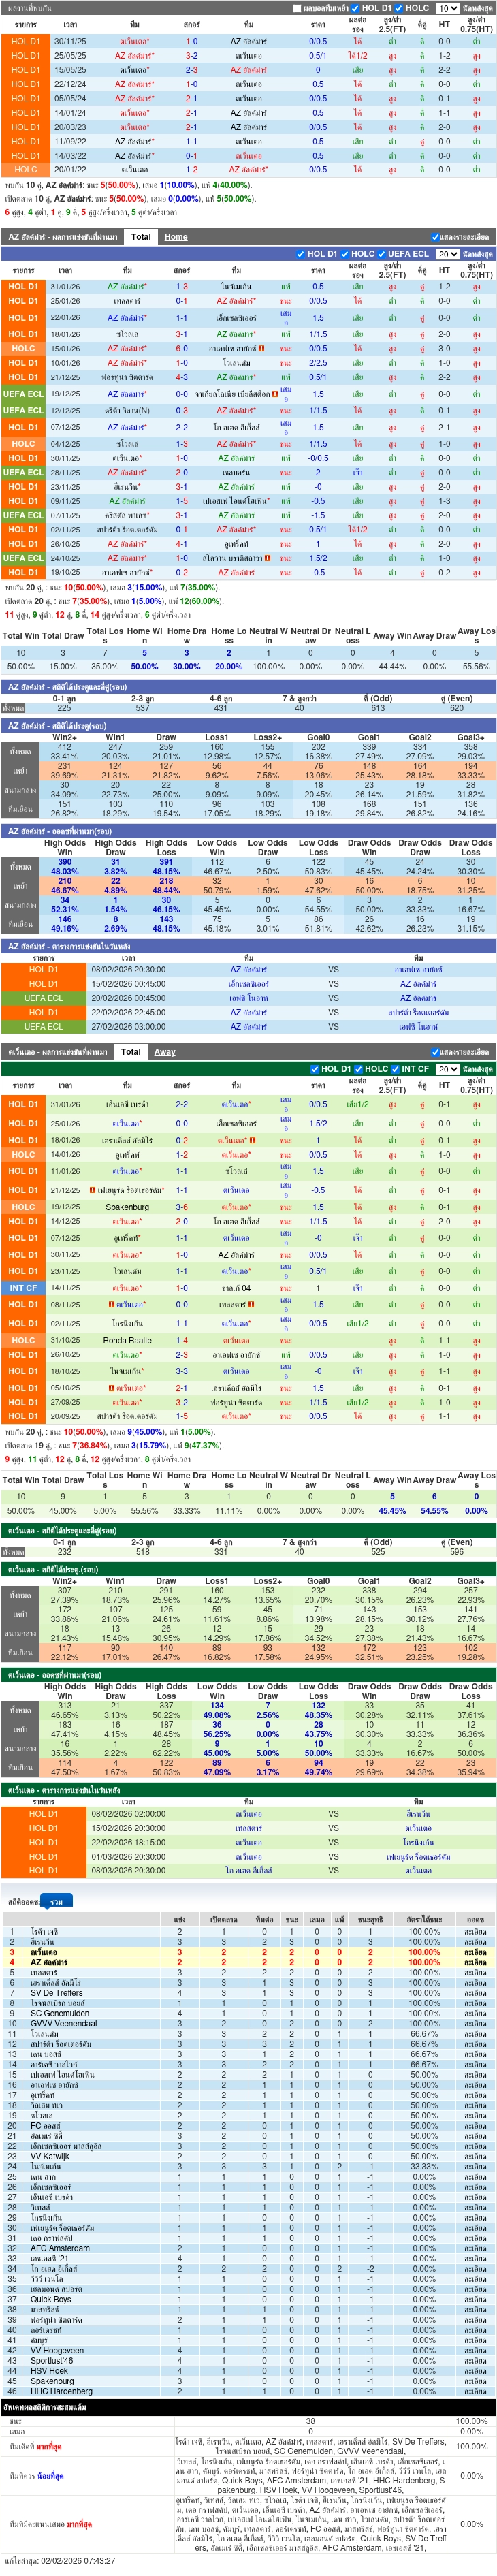
Task: Click the UEFA ECL badge of AZ fixture 20/02/2026
Action: click(x=43, y=998)
